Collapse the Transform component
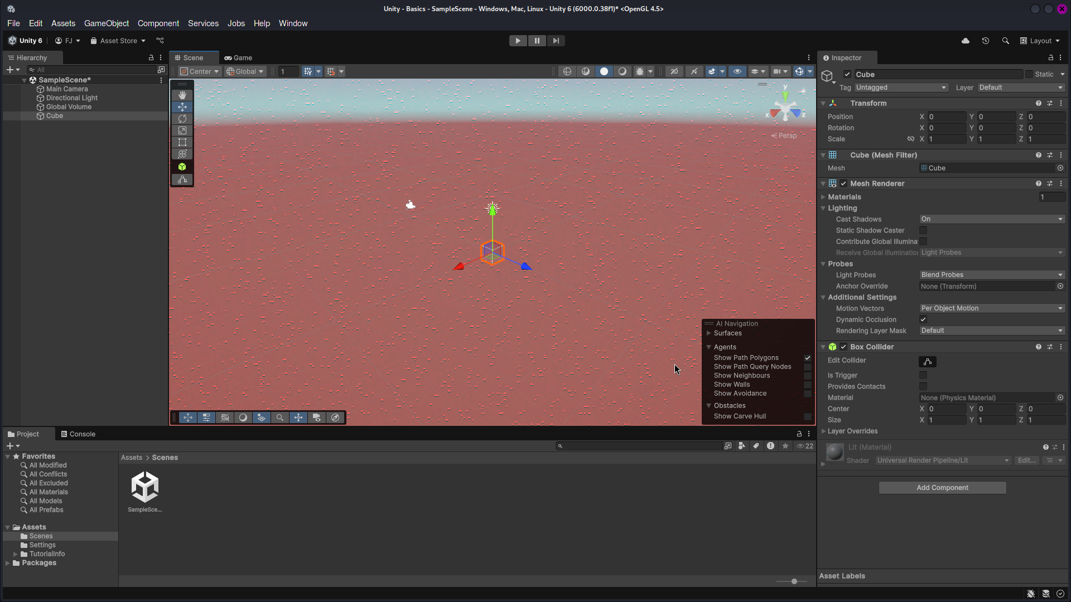Viewport: 1071px width, 602px height. [x=824, y=103]
